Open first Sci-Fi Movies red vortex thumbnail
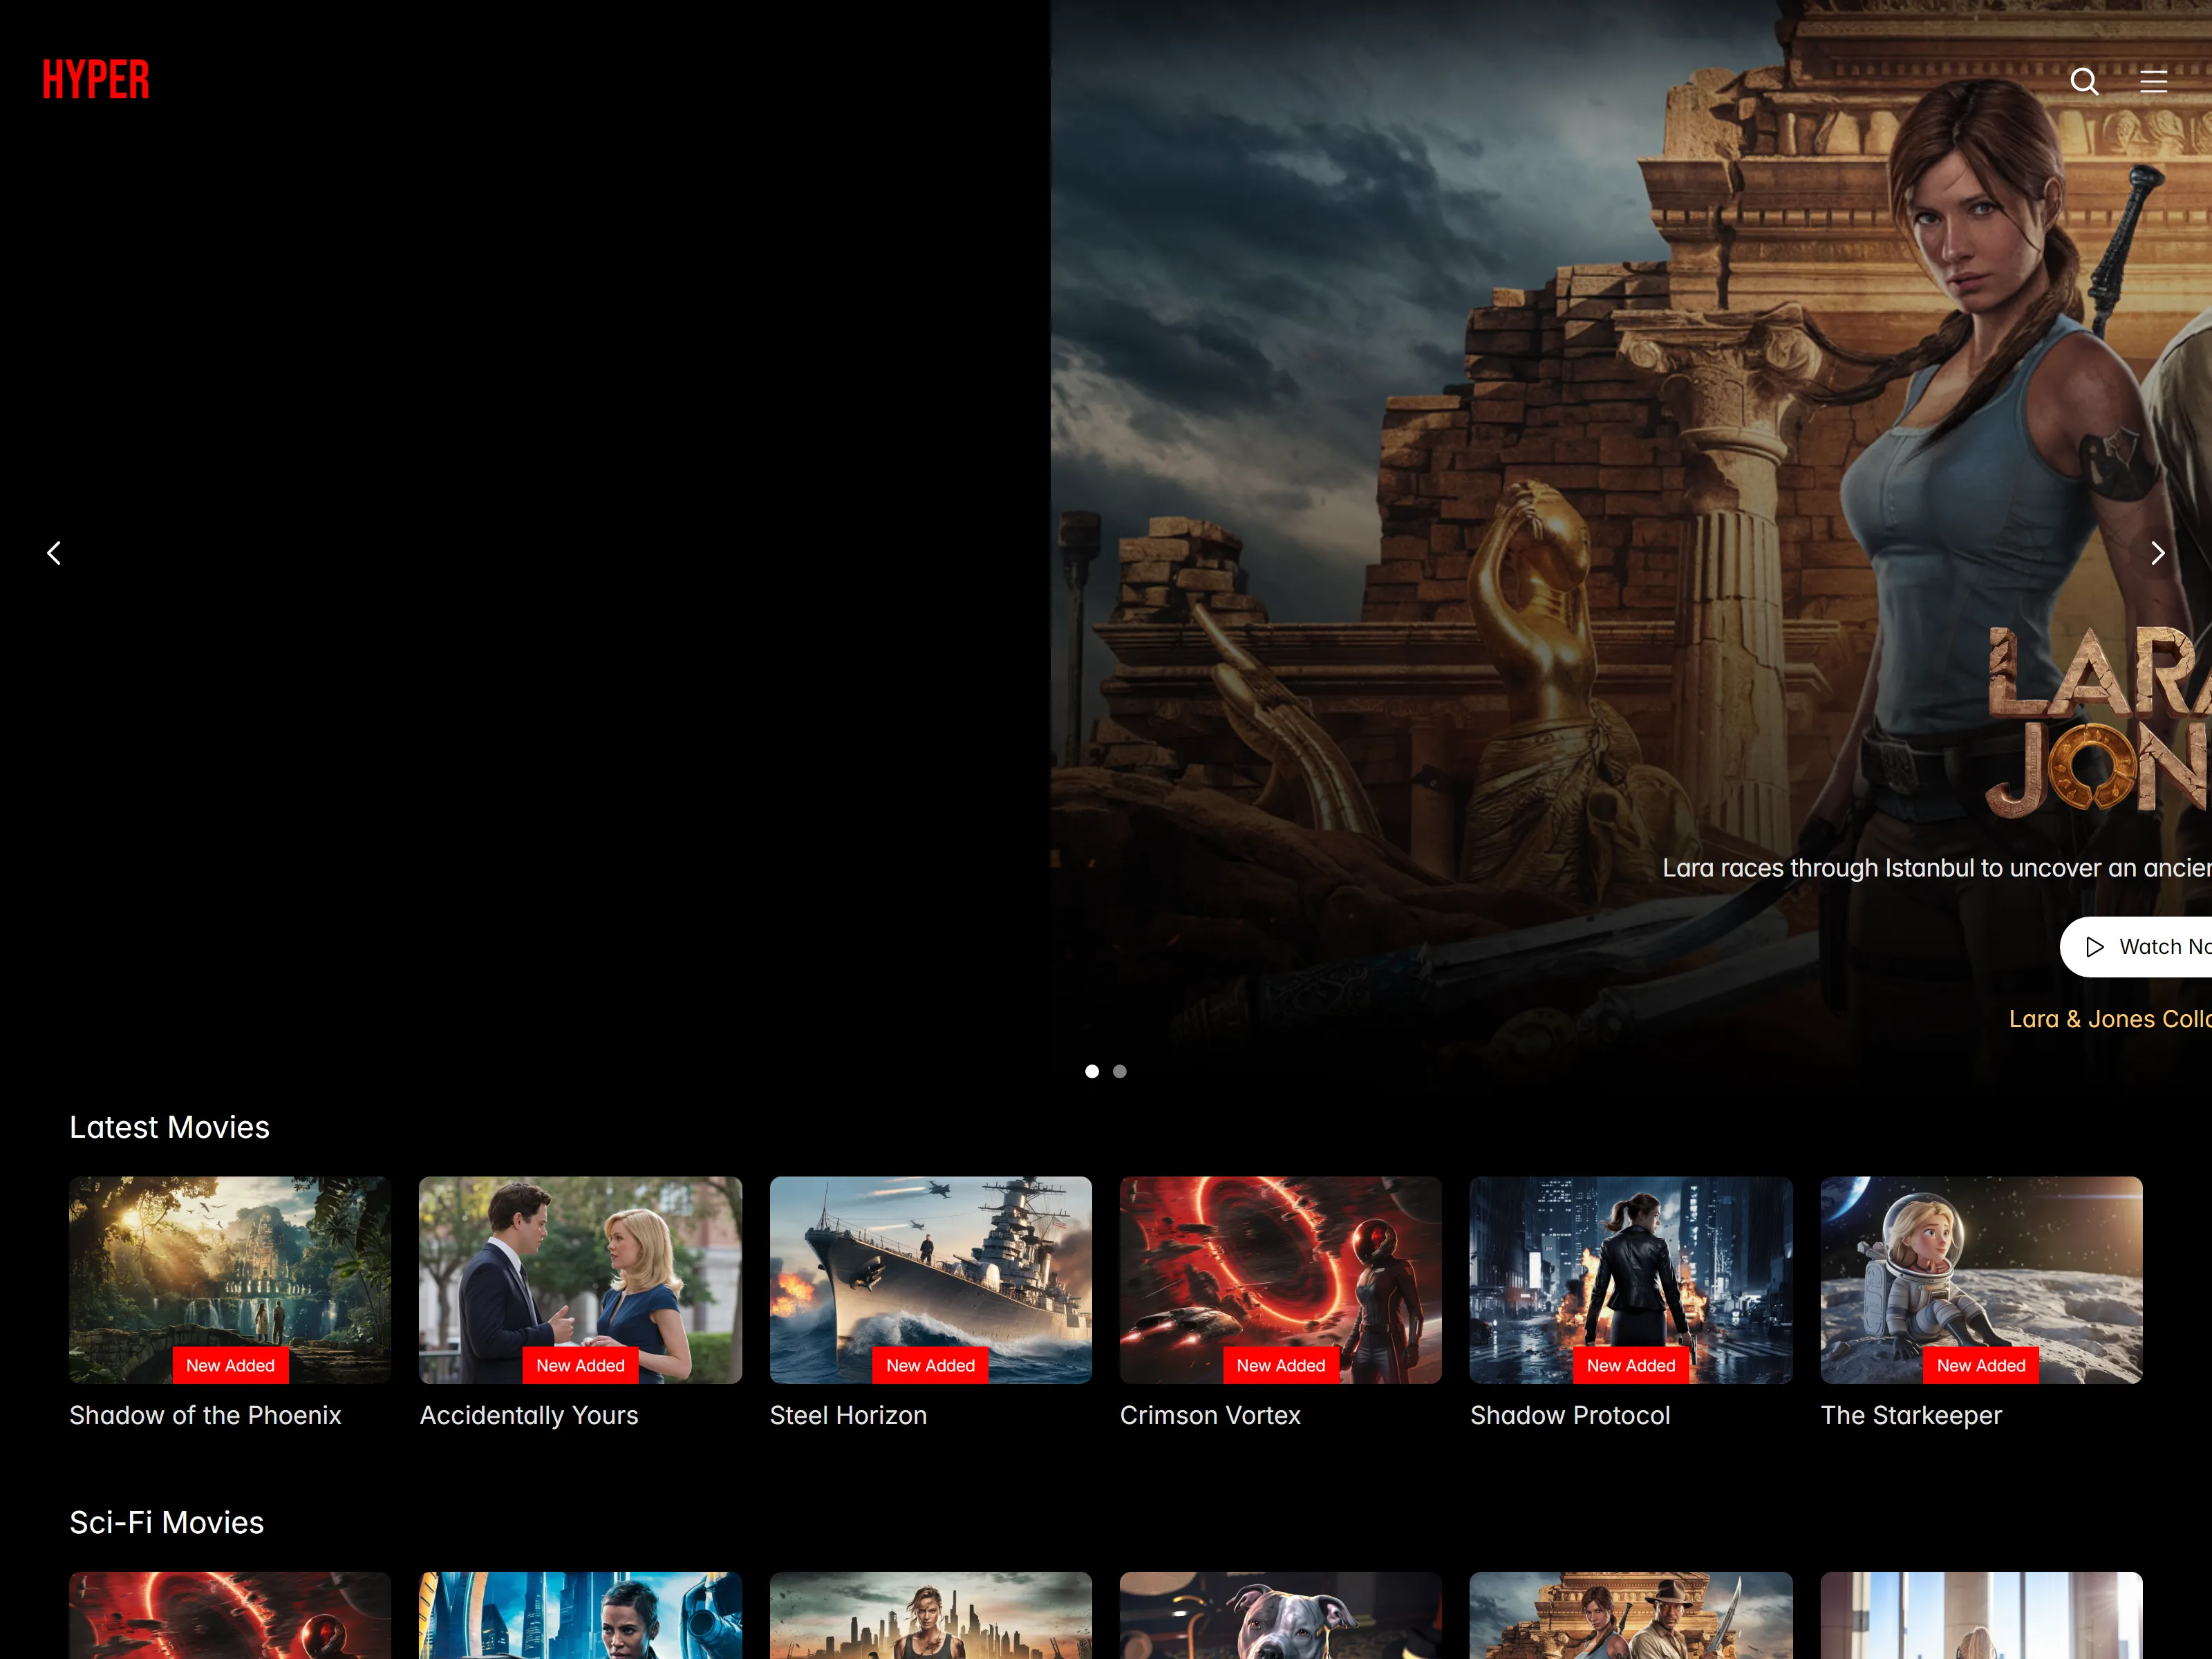This screenshot has height=1659, width=2212. (230, 1615)
